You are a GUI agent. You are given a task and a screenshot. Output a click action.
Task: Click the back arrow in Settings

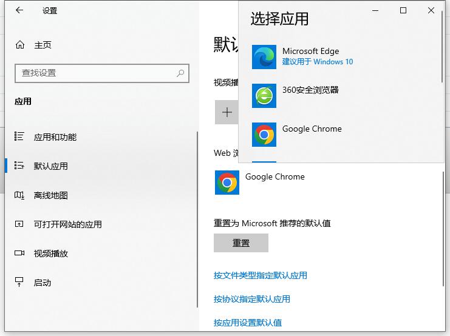point(19,10)
